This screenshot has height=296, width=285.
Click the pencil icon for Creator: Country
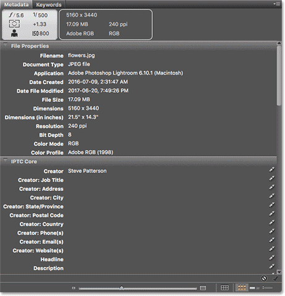coord(271,222)
